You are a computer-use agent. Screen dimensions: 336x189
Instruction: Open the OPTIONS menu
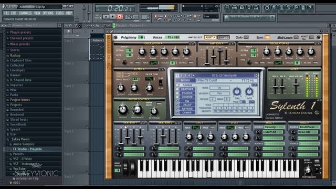(48, 13)
